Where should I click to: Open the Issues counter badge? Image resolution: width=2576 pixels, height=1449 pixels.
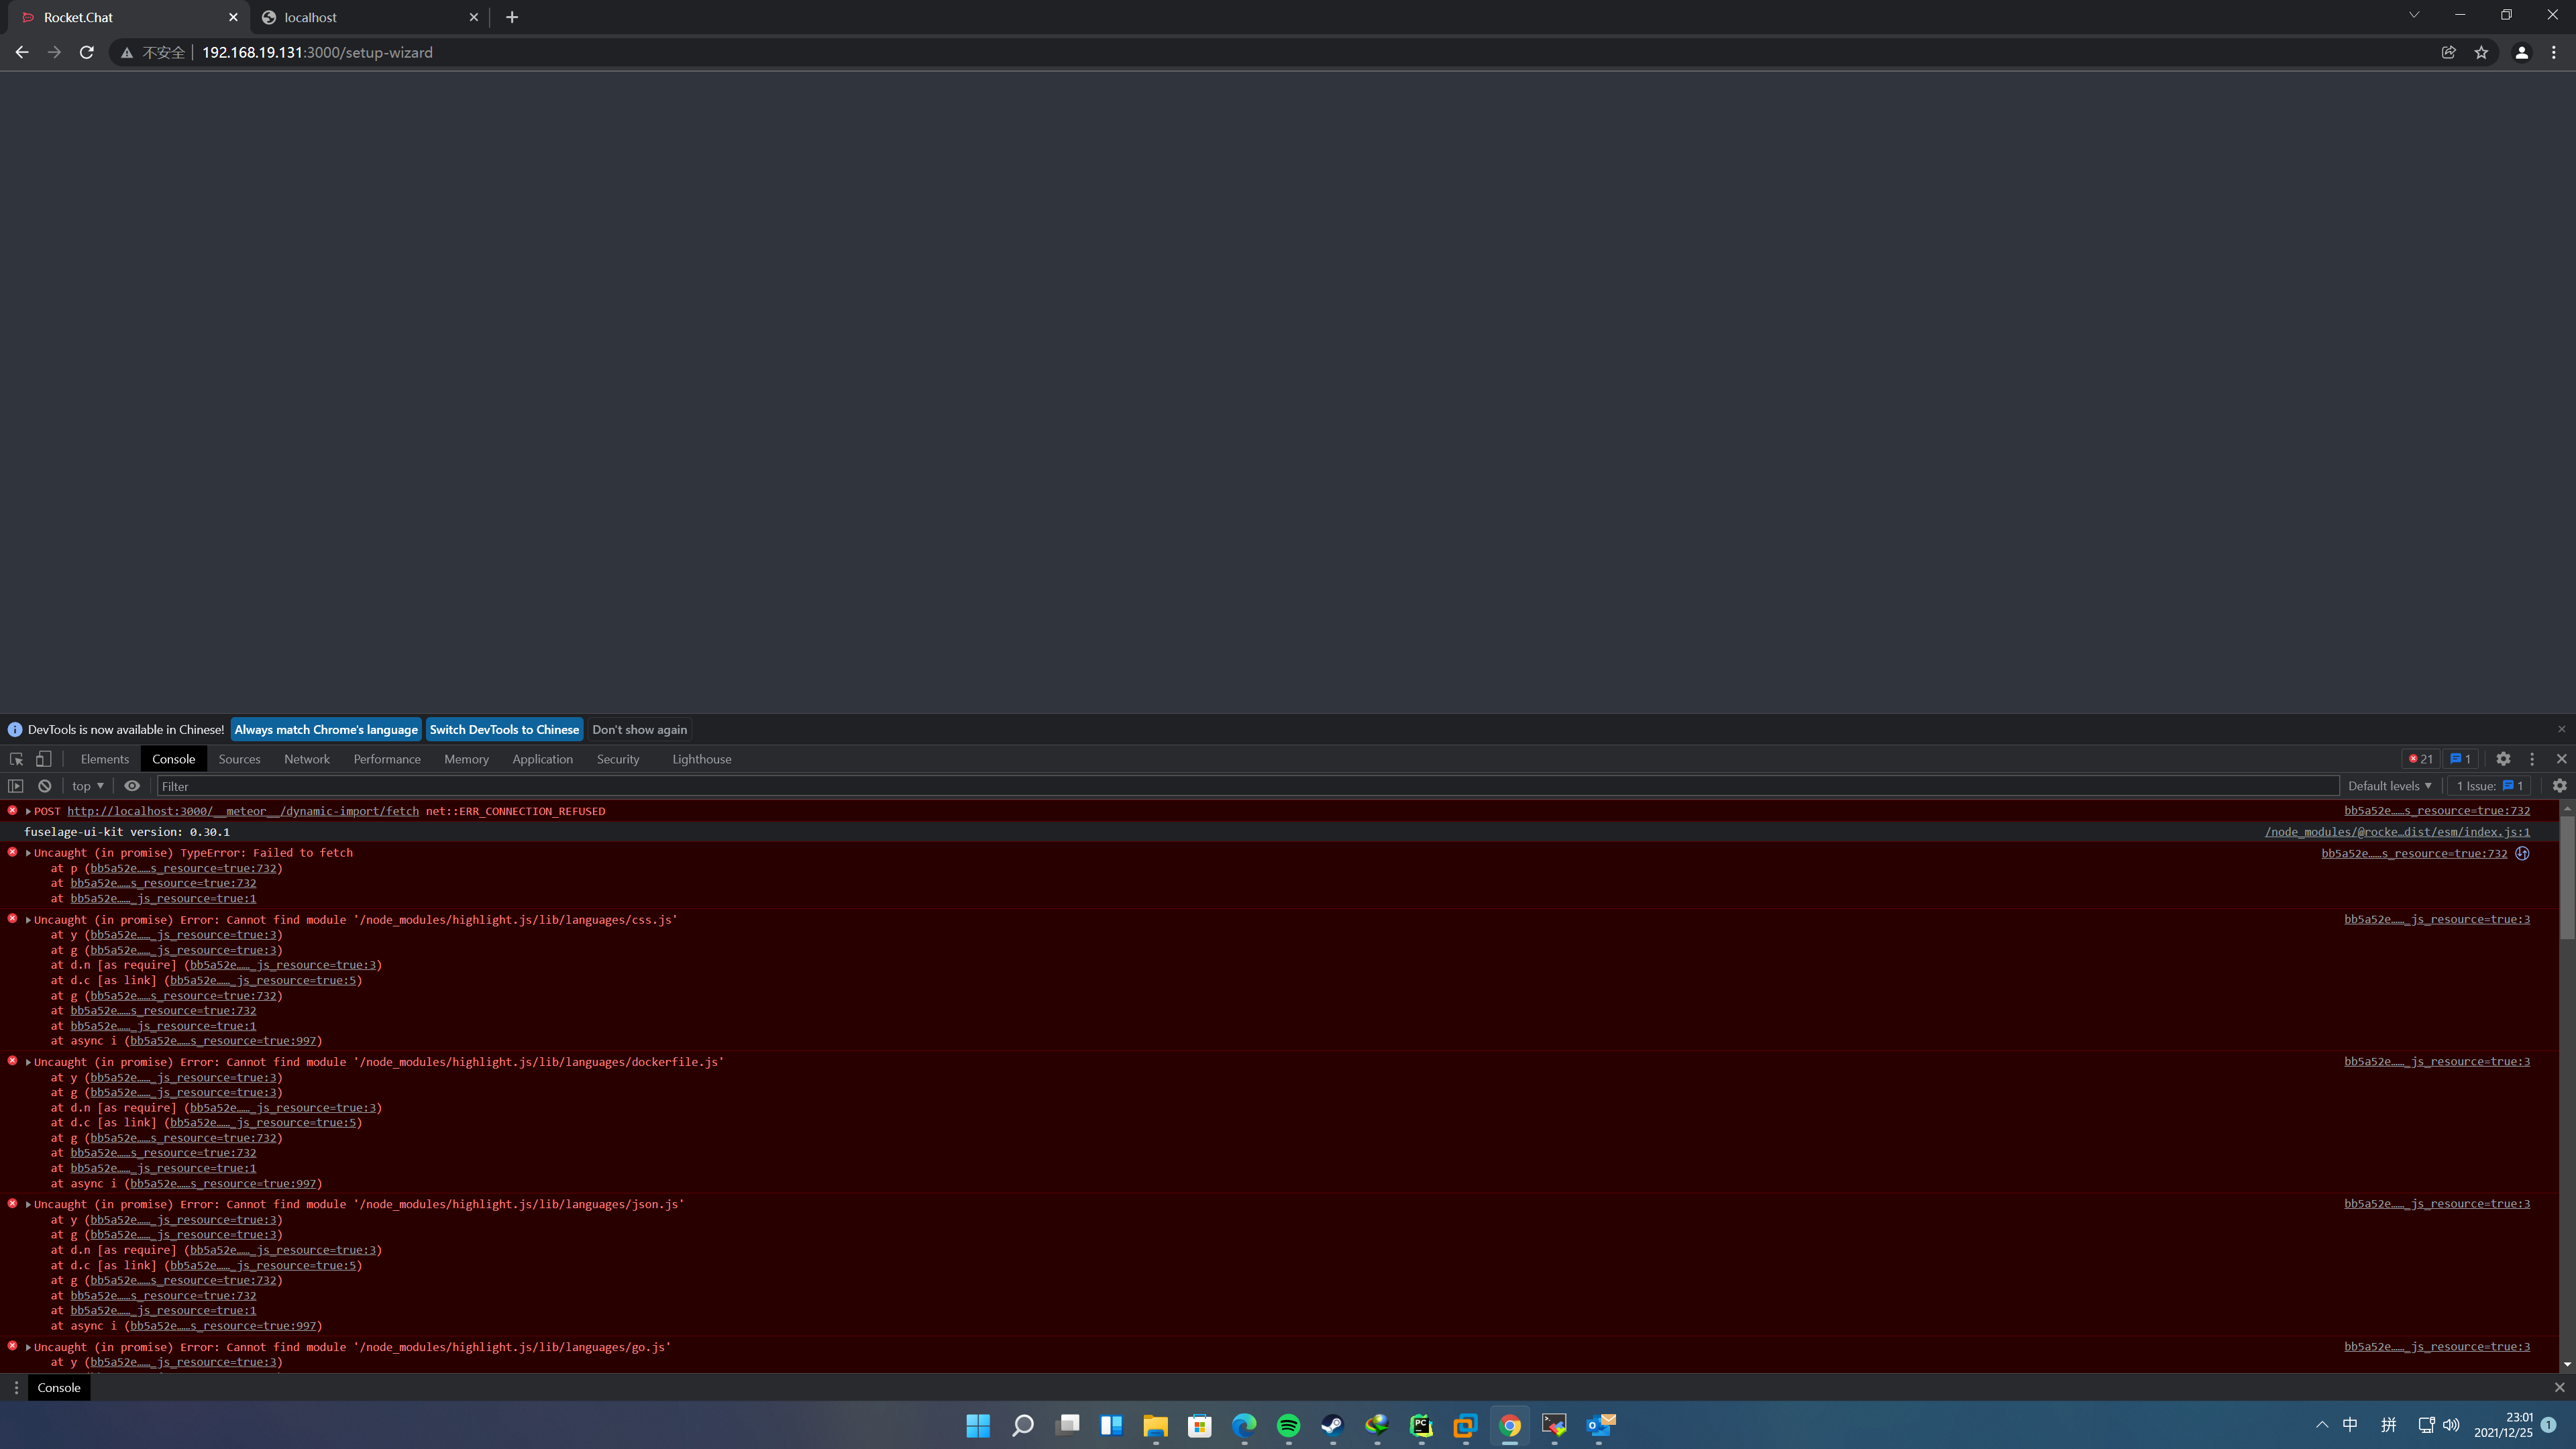pyautogui.click(x=2461, y=759)
